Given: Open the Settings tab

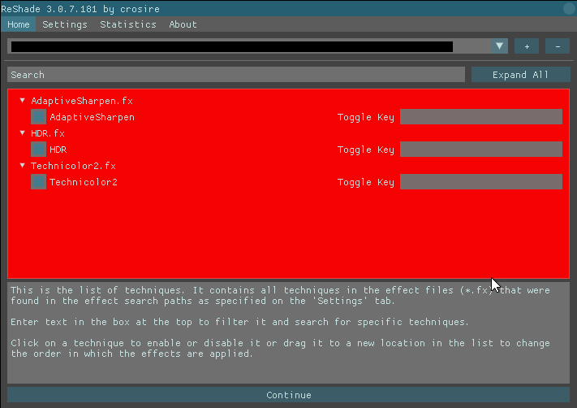Looking at the screenshot, I should (65, 24).
